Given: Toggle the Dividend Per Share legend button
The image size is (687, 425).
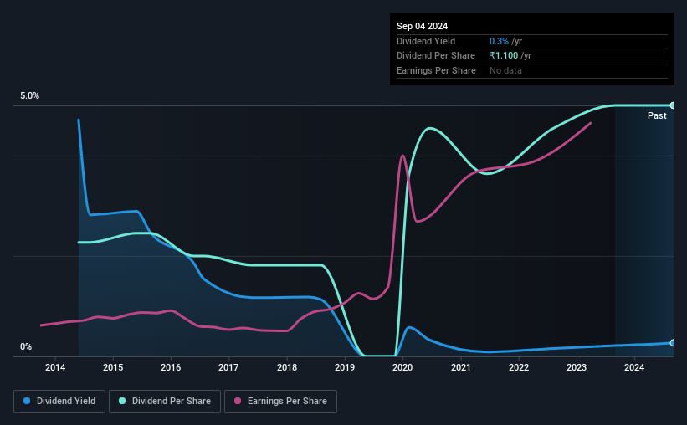Looking at the screenshot, I should click(165, 402).
